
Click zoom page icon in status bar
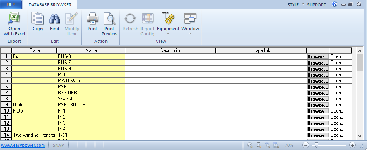coord(276,145)
